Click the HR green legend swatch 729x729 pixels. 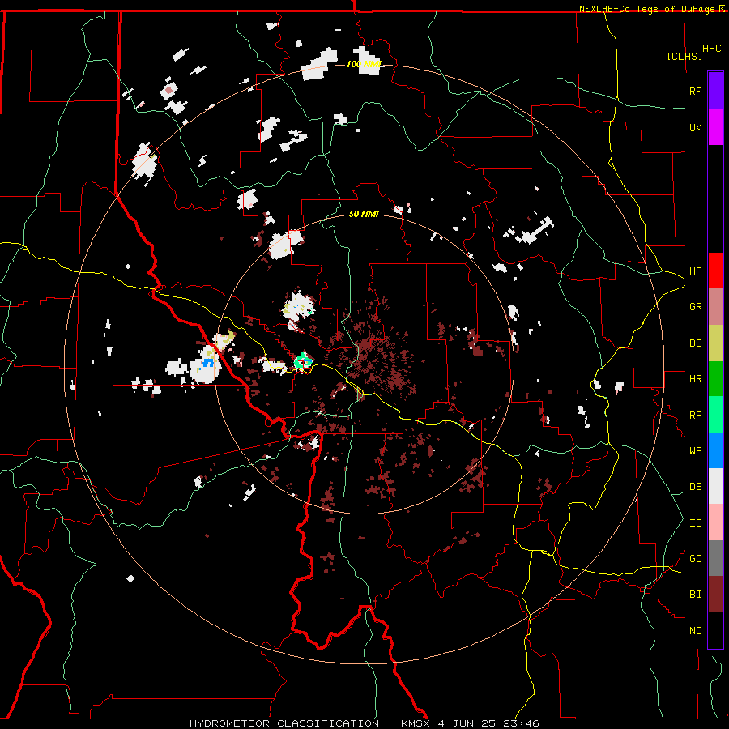click(715, 379)
